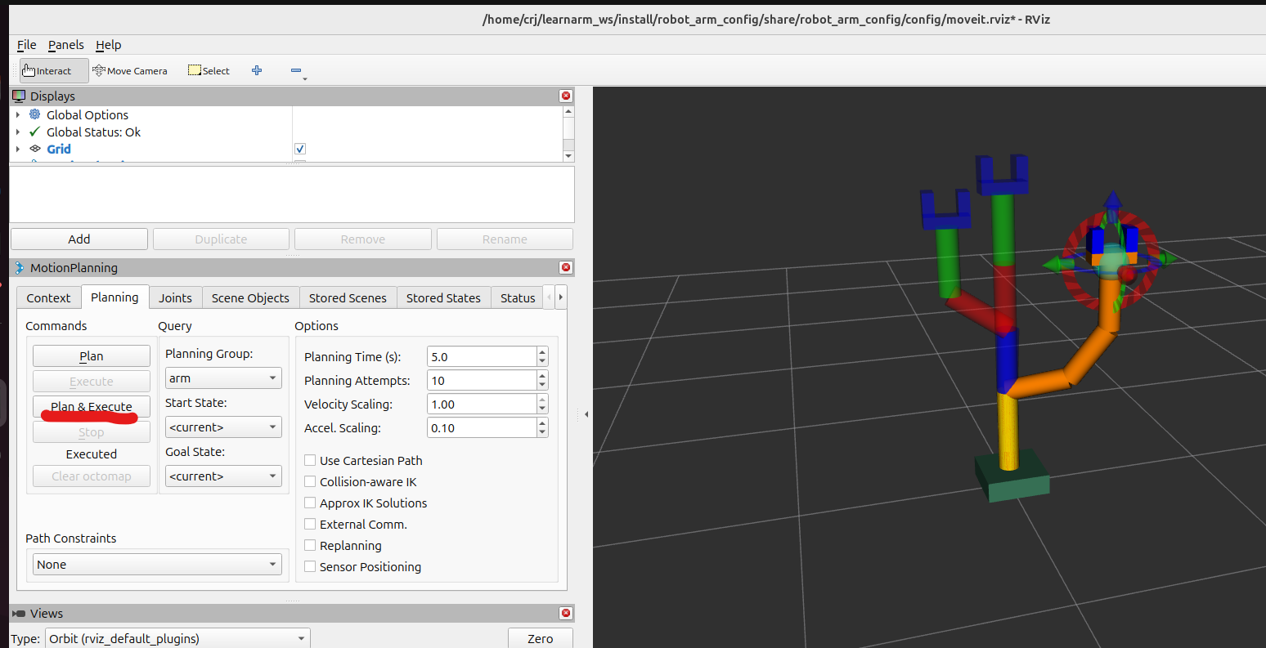Increase Velocity Scaling with the stepper up arrow

coord(542,400)
